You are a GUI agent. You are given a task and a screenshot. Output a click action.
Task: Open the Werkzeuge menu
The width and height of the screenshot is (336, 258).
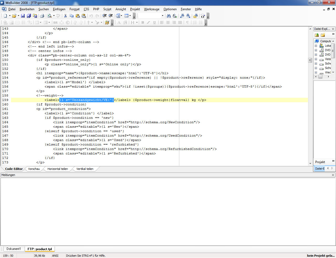[x=152, y=9]
